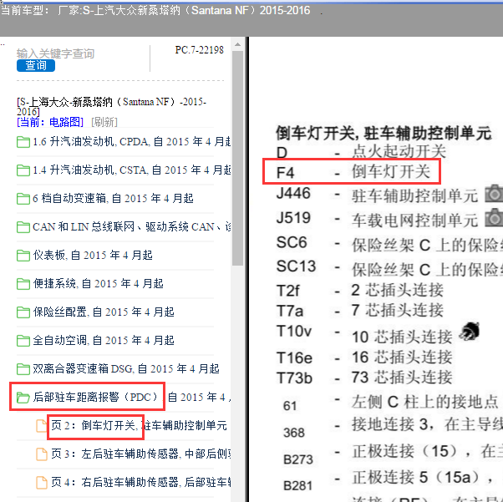Click folder icon beside 1.6 升汽油发动机
The image size is (503, 502).
click(23, 142)
